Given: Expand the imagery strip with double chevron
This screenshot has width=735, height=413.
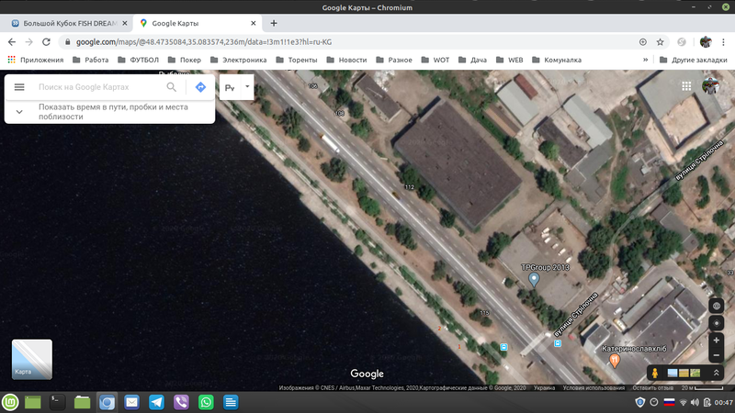Looking at the screenshot, I should 717,373.
